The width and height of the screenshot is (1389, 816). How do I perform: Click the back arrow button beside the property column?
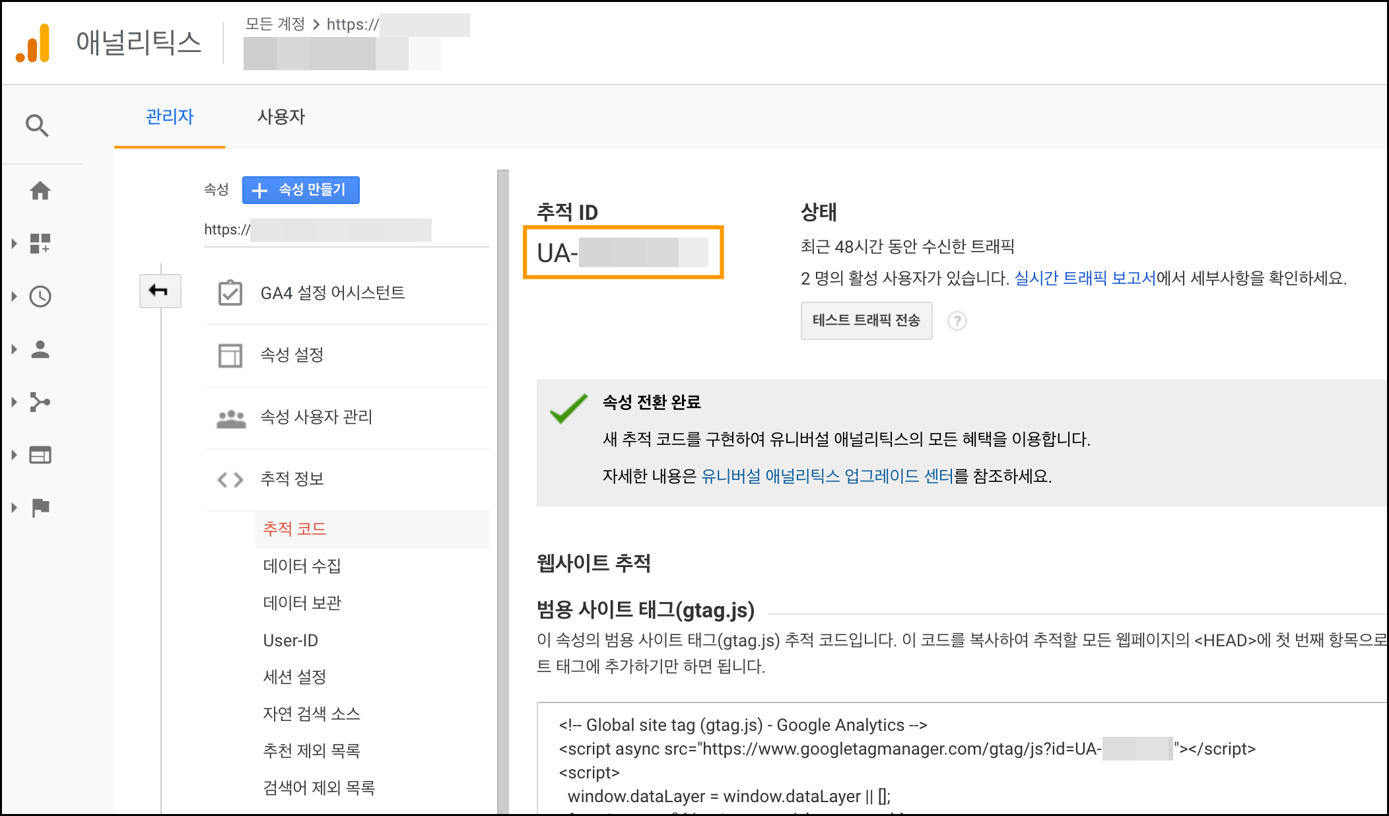(160, 290)
